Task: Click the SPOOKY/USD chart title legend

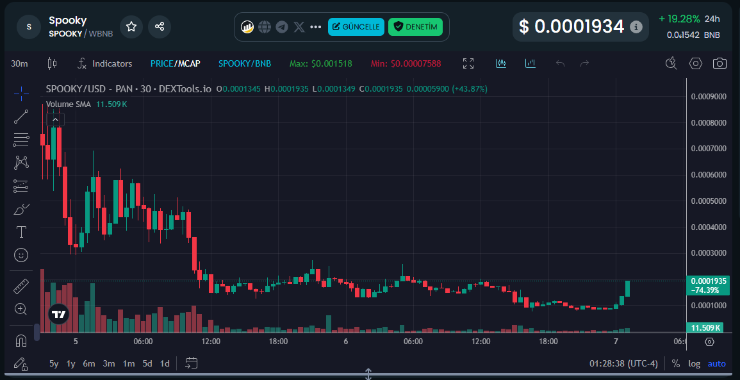Action: (128, 88)
